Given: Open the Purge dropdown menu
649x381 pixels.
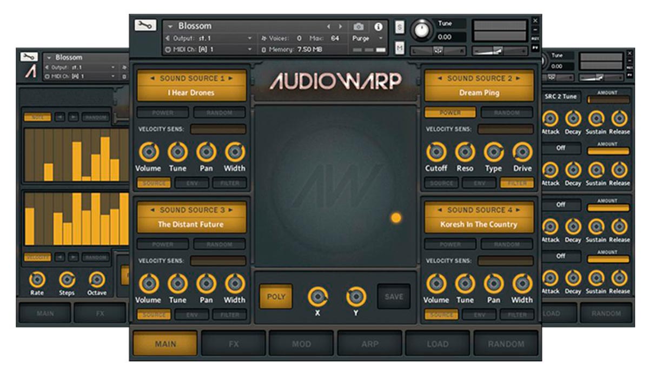Looking at the screenshot, I should click(381, 38).
